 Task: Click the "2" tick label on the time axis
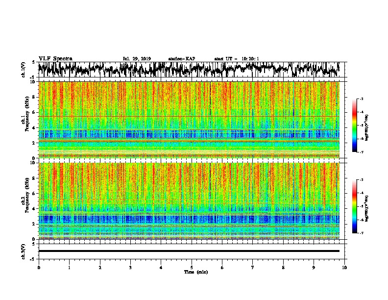pos(100,268)
